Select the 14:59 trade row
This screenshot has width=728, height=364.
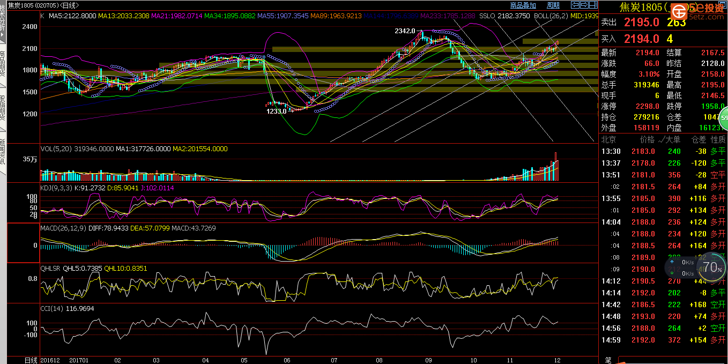[x=663, y=340]
